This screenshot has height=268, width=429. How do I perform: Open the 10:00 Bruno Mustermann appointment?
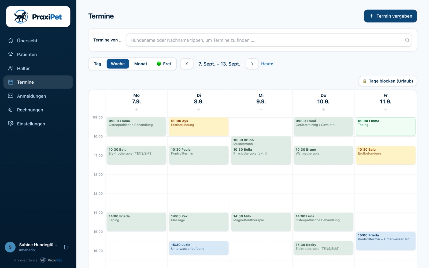[x=261, y=142]
